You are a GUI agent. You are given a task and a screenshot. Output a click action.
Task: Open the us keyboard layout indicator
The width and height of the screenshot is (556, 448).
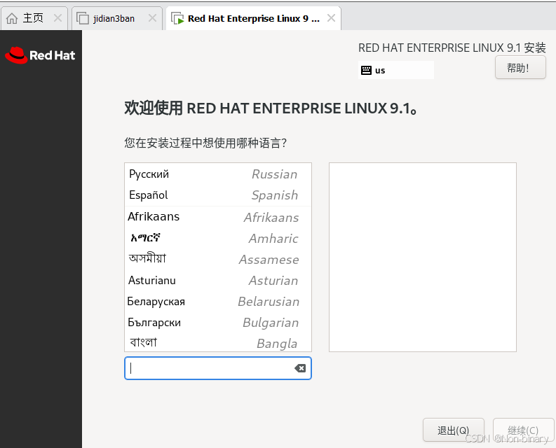[395, 70]
